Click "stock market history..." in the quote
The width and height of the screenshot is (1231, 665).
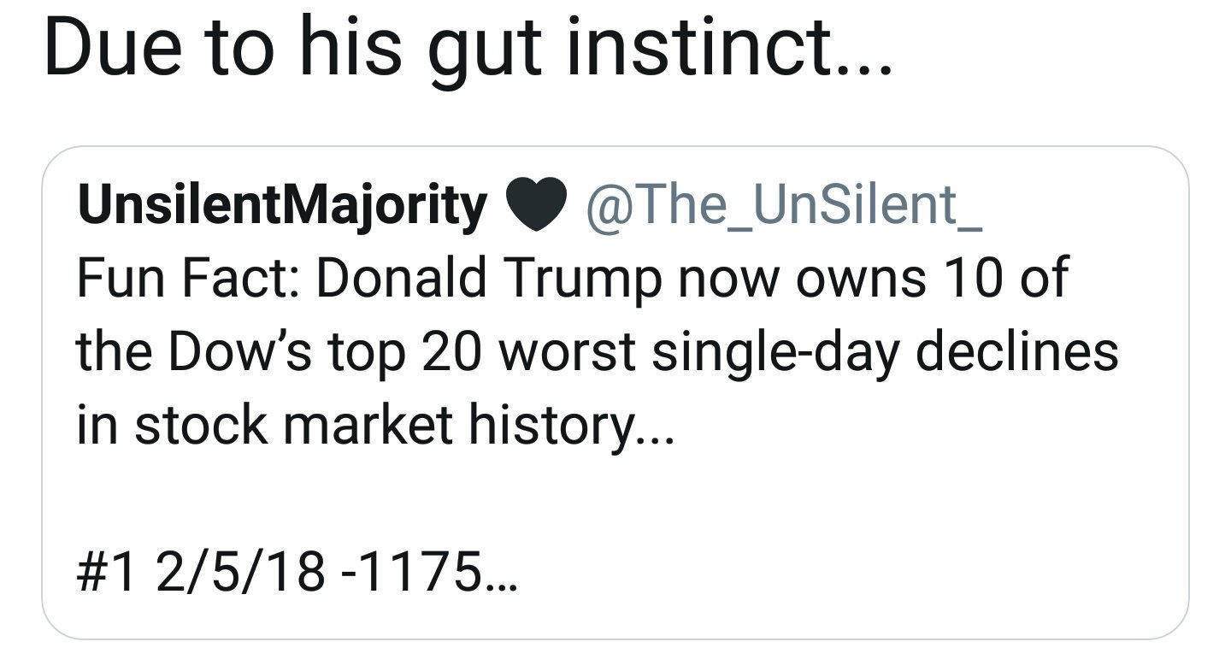(403, 426)
